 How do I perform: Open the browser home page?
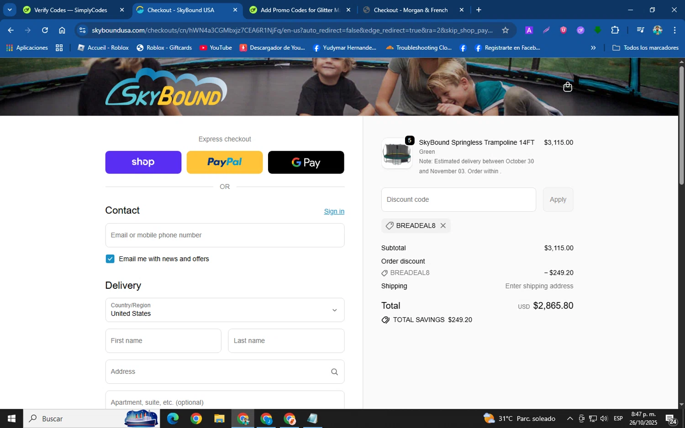pos(62,30)
